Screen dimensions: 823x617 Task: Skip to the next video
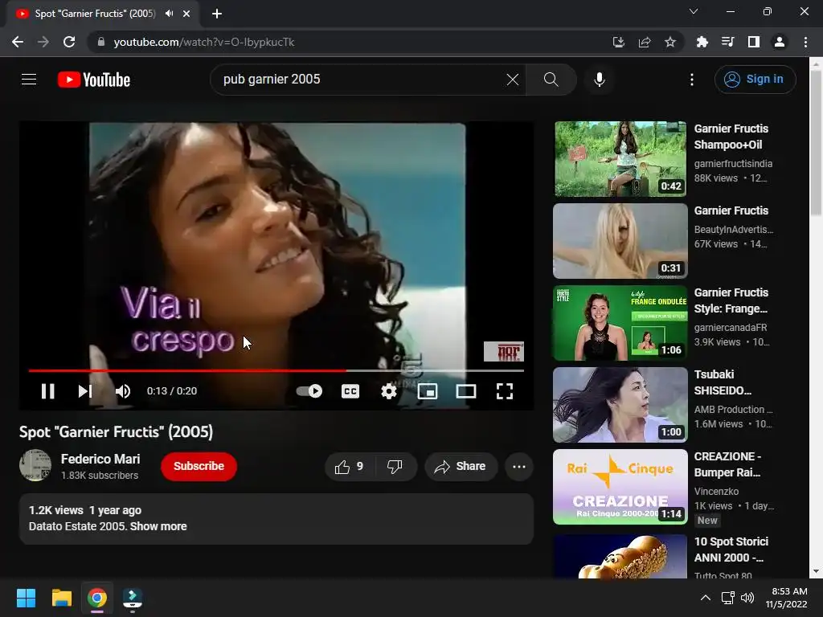coord(84,391)
